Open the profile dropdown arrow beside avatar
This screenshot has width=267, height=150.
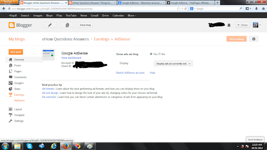click(x=260, y=25)
